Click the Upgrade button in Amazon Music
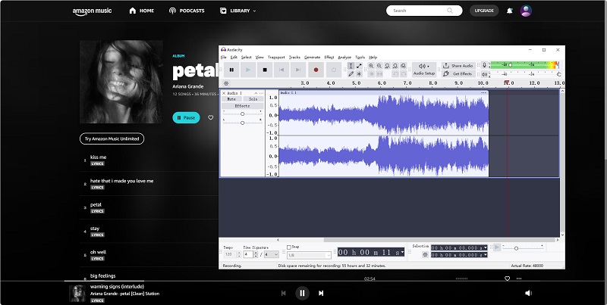Screen dimensions: 607x305 coord(484,11)
